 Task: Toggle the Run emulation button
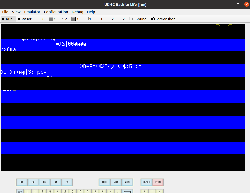pos(8,19)
